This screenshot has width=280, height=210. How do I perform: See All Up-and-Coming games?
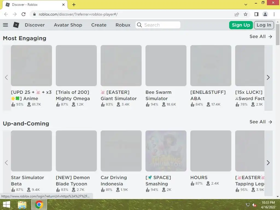pos(261,122)
